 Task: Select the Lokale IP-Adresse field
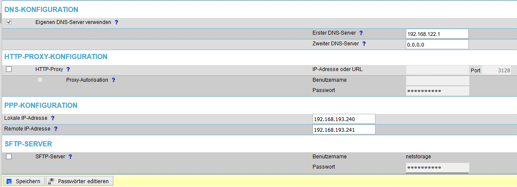[344, 119]
